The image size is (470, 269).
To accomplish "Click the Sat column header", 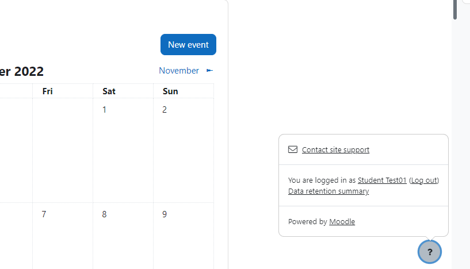I will pyautogui.click(x=109, y=91).
